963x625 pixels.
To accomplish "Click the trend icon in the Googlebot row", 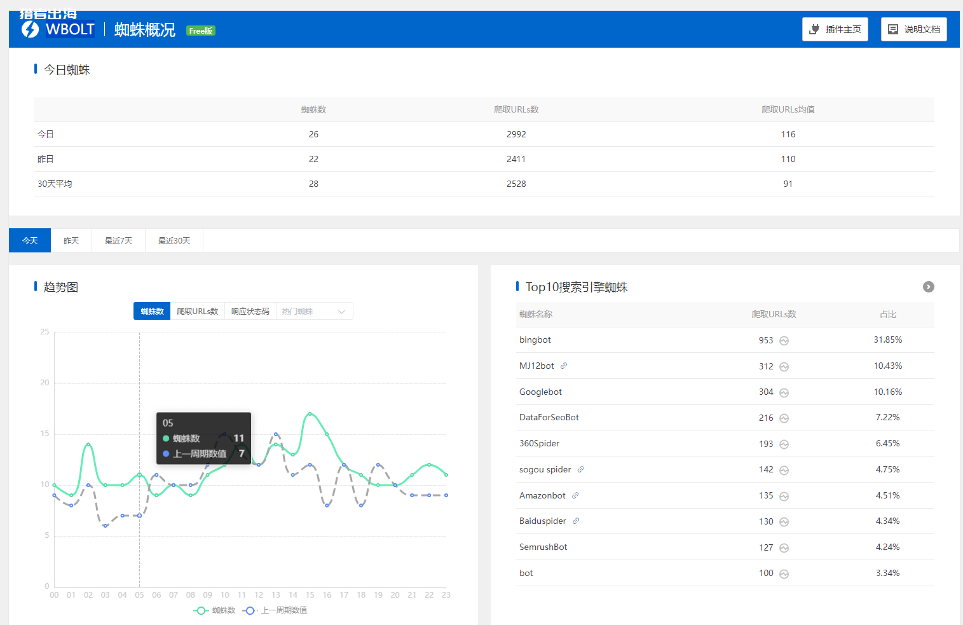I will tap(784, 393).
